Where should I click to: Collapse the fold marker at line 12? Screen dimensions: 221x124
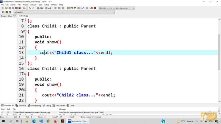click(25, 47)
